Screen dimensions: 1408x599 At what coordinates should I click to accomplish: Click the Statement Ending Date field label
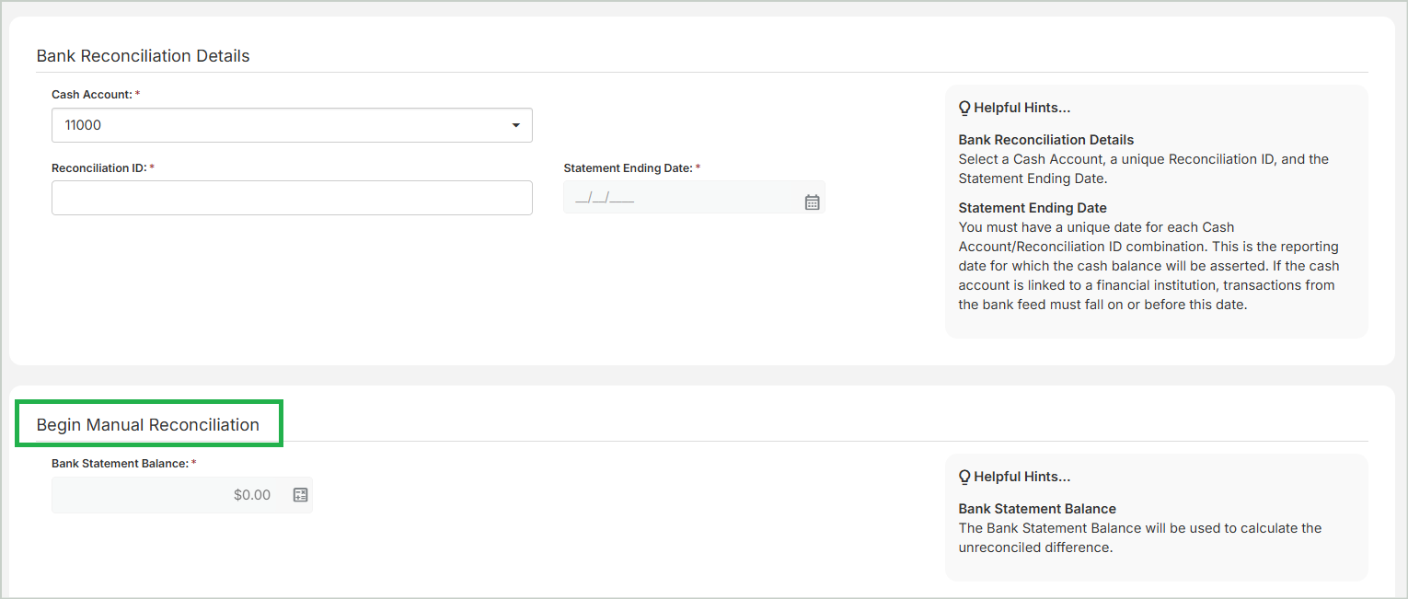click(x=631, y=168)
